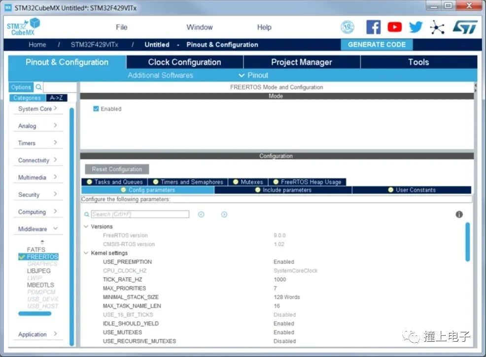486x357 pixels.
Task: Click the GENERATE CODE button
Action: 377,45
